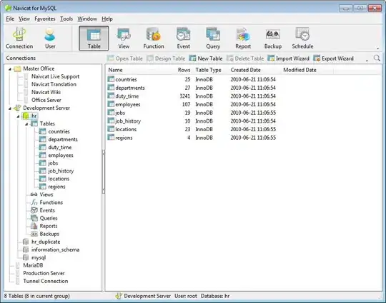Collapse the Development Server connection
The width and height of the screenshot is (386, 303).
click(x=10, y=108)
